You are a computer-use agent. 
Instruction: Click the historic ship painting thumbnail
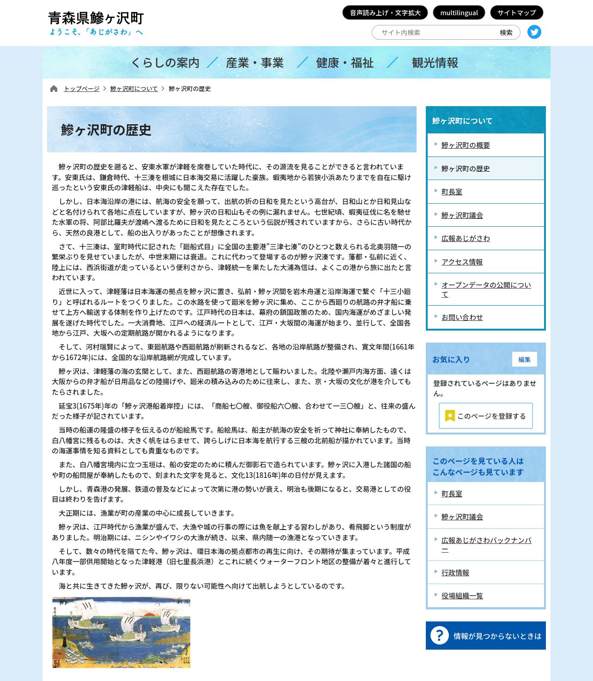(121, 633)
